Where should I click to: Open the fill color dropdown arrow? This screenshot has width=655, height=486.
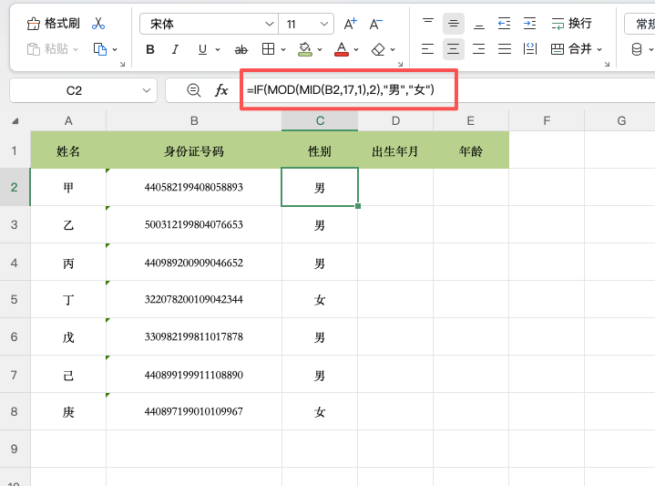320,49
